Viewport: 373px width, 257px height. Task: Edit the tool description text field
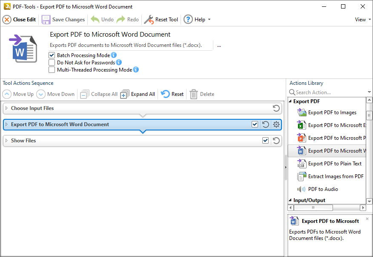tap(130, 45)
